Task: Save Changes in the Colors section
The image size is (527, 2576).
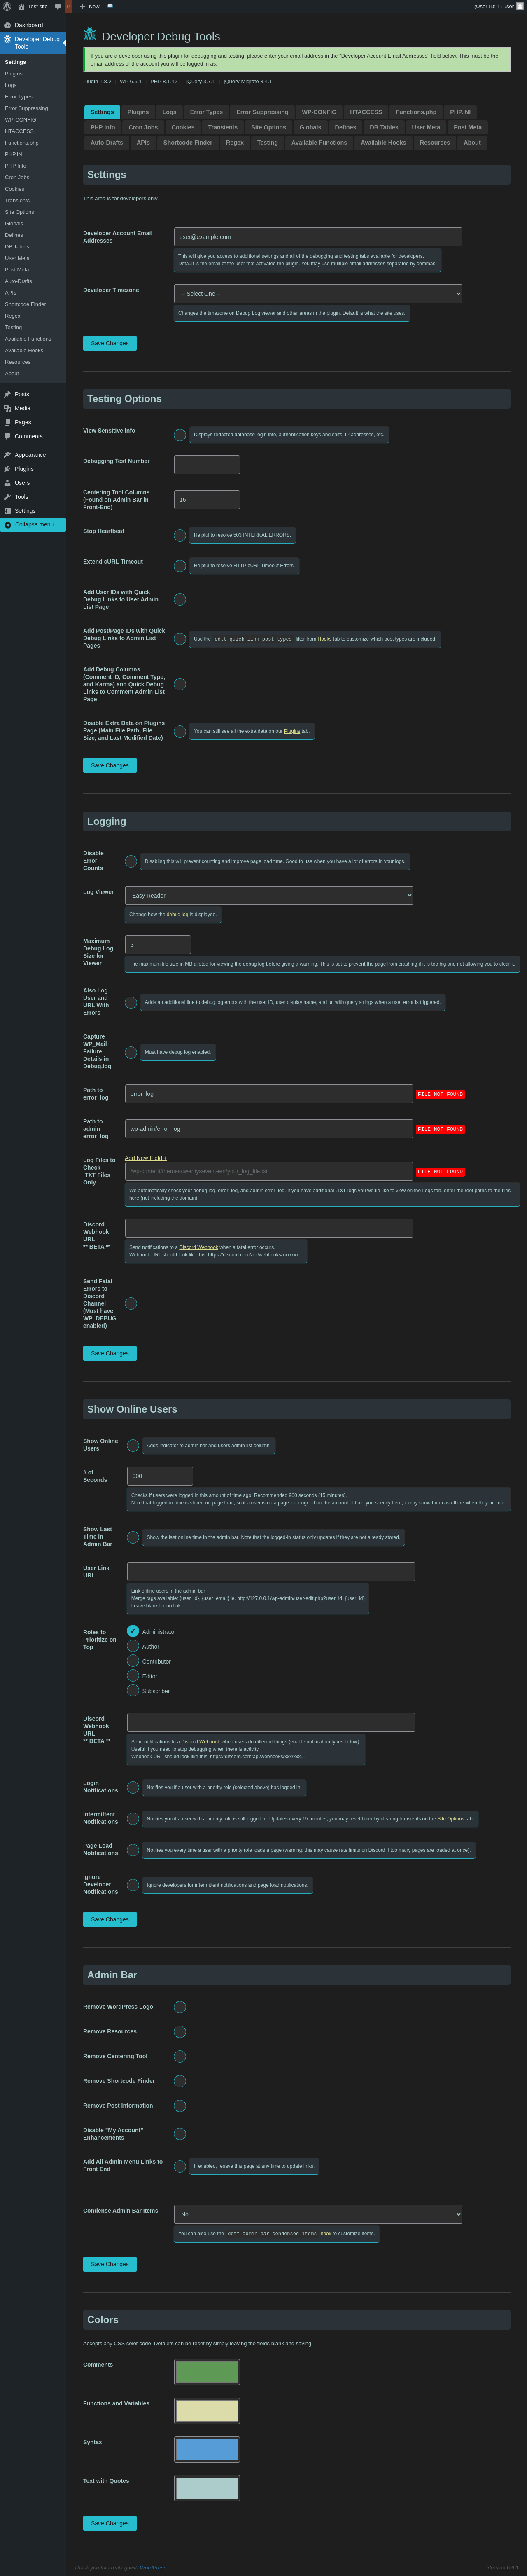Action: point(110,2523)
